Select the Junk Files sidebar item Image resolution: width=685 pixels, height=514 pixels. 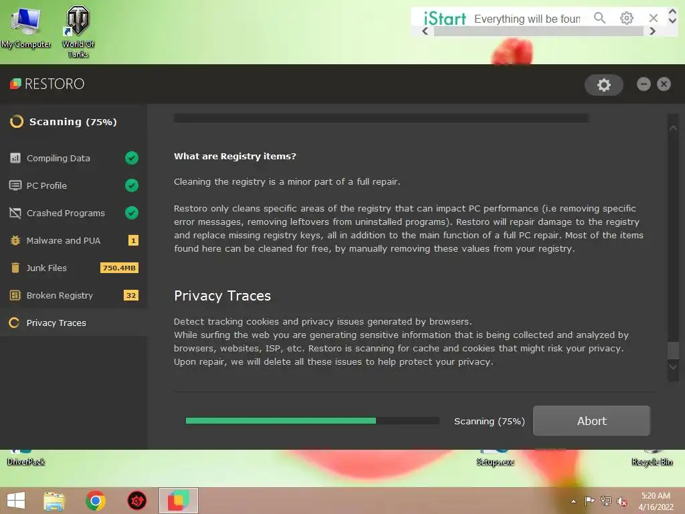click(74, 268)
